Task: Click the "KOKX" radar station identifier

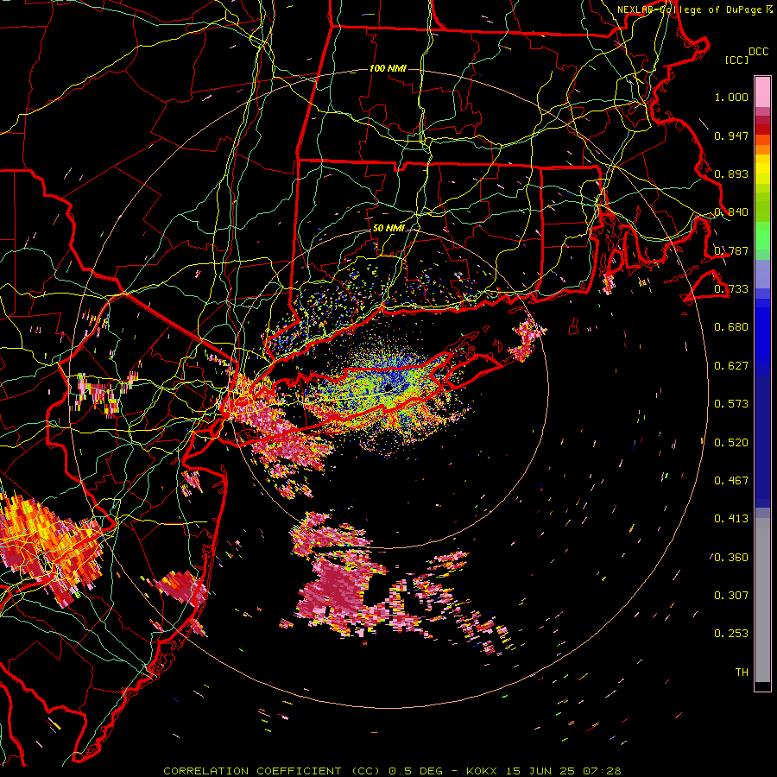Action: tap(482, 771)
